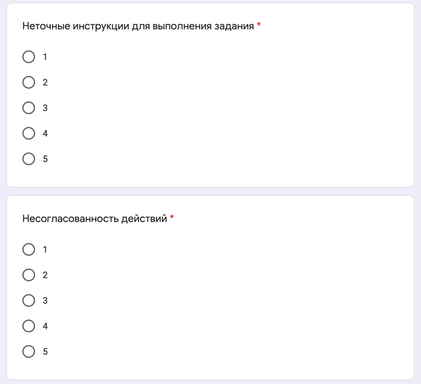Click the digit label 4 in Неточные инструкции card
This screenshot has height=384, width=421.
(45, 134)
